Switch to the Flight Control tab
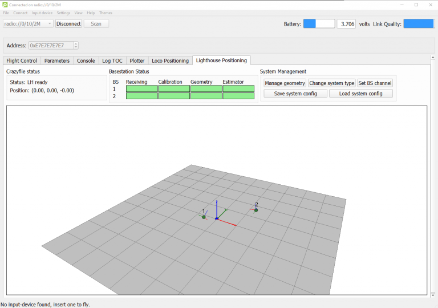Viewport: 438px width, 308px height. pos(22,60)
